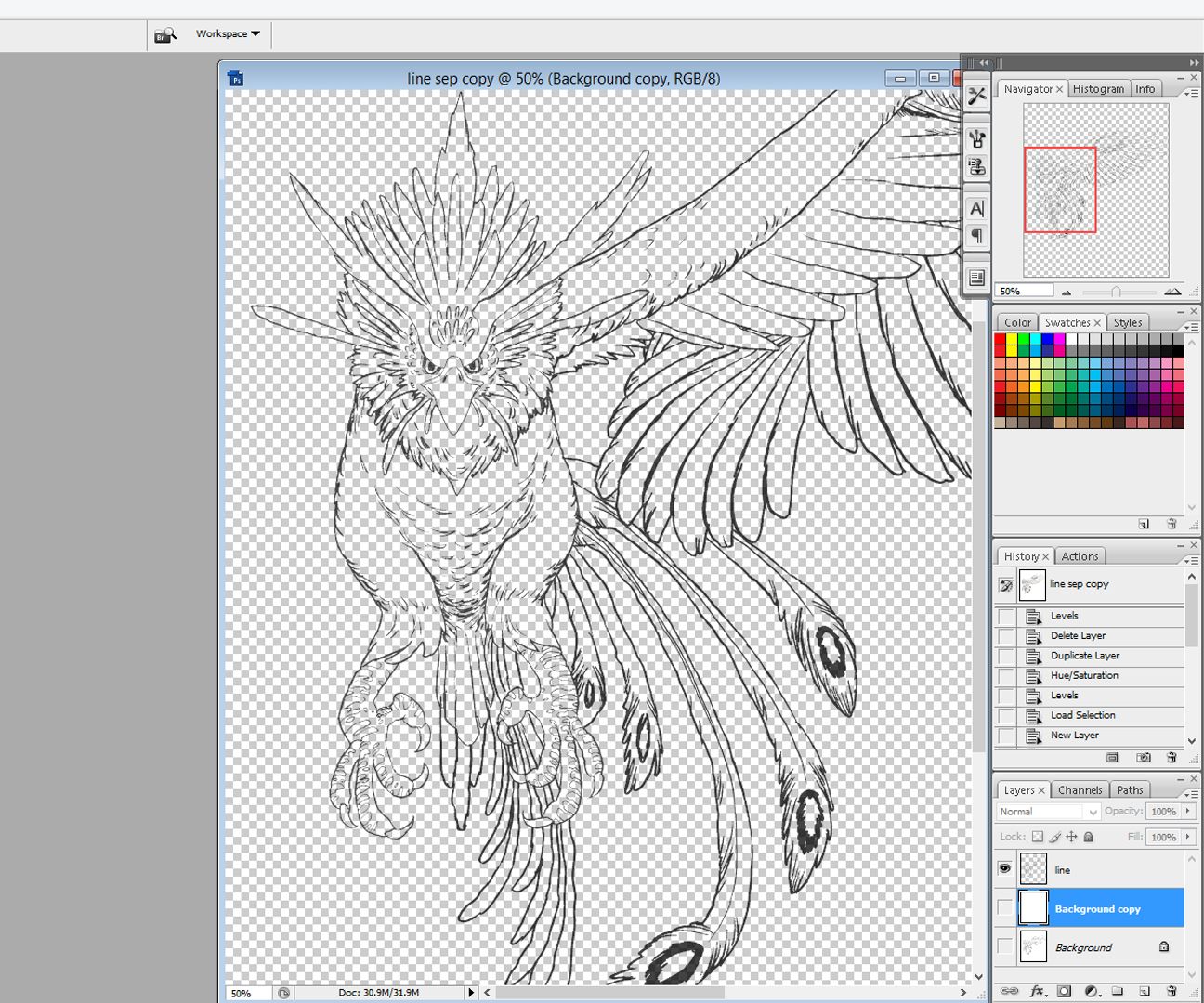The width and height of the screenshot is (1204, 1003).
Task: Select the Load Selection history state
Action: tap(1082, 715)
